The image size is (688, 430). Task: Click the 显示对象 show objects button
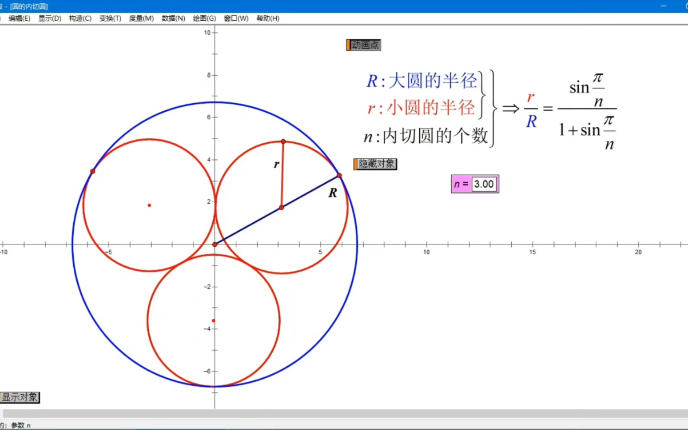tap(20, 397)
